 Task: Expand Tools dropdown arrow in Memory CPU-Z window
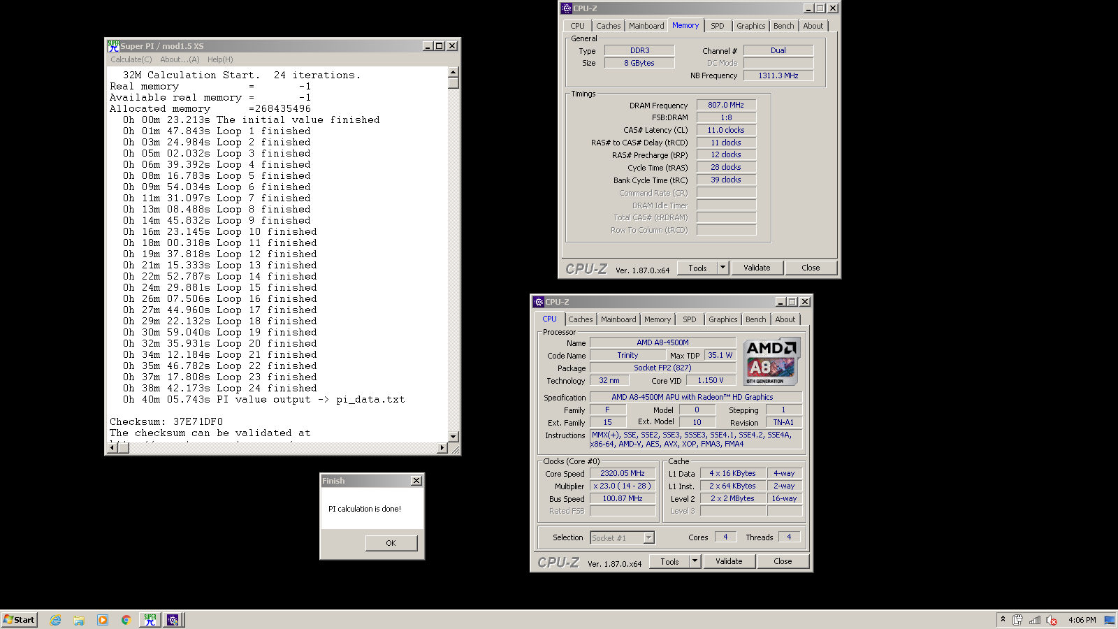[723, 268]
